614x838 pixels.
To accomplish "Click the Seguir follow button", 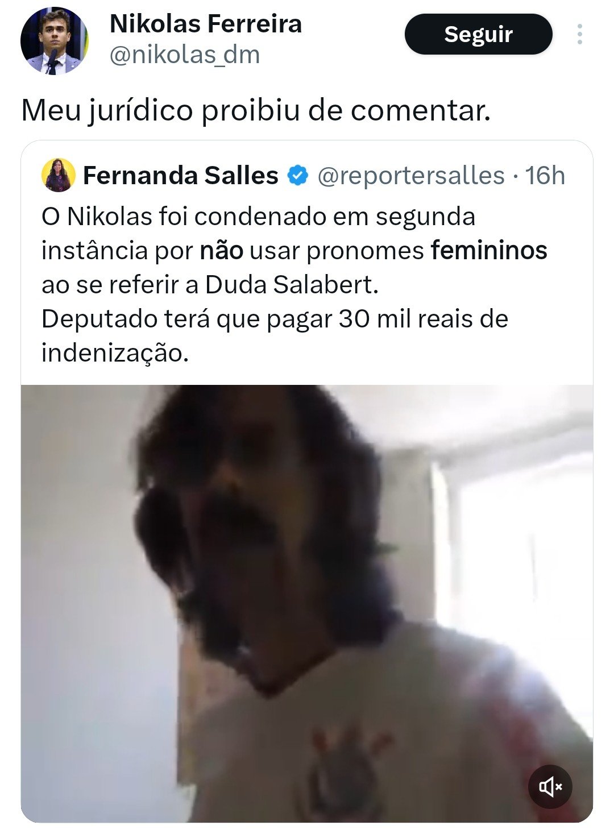I will tap(478, 34).
